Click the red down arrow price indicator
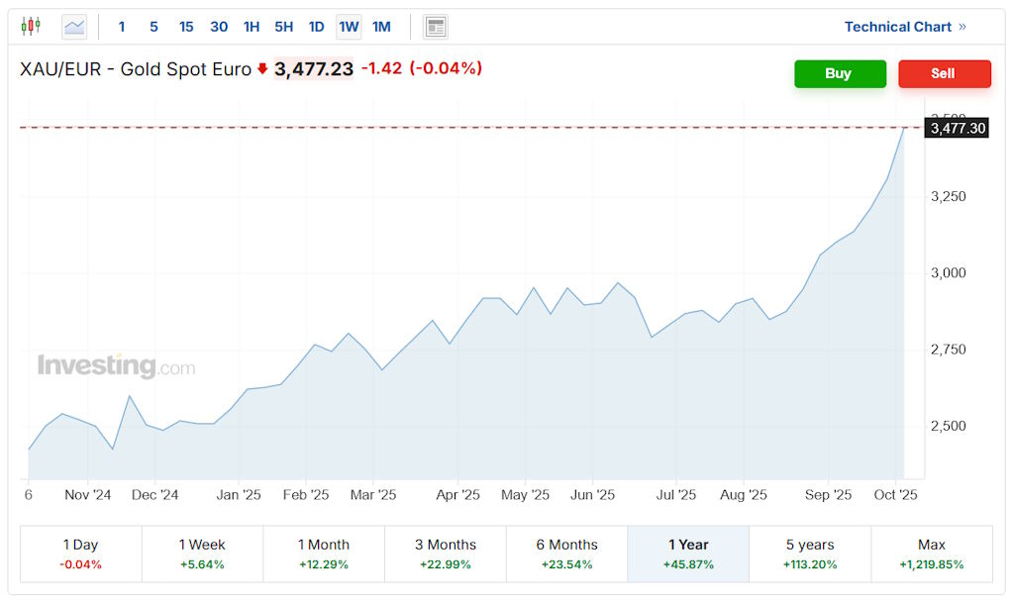This screenshot has width=1014, height=606. [262, 69]
